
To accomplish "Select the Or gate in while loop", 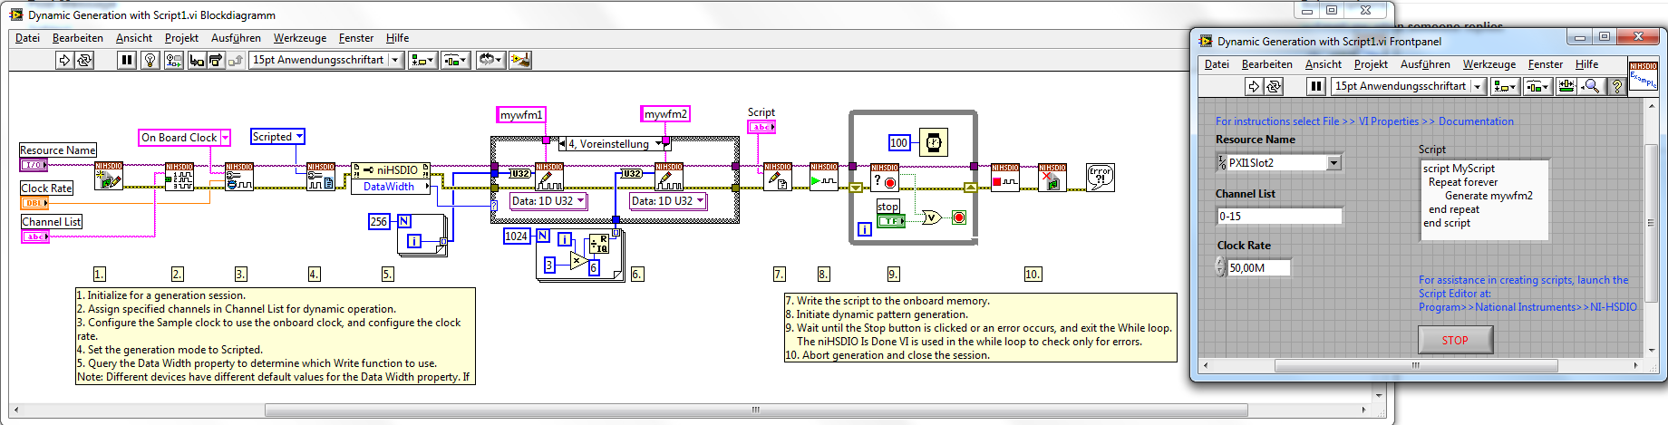I will (x=931, y=217).
